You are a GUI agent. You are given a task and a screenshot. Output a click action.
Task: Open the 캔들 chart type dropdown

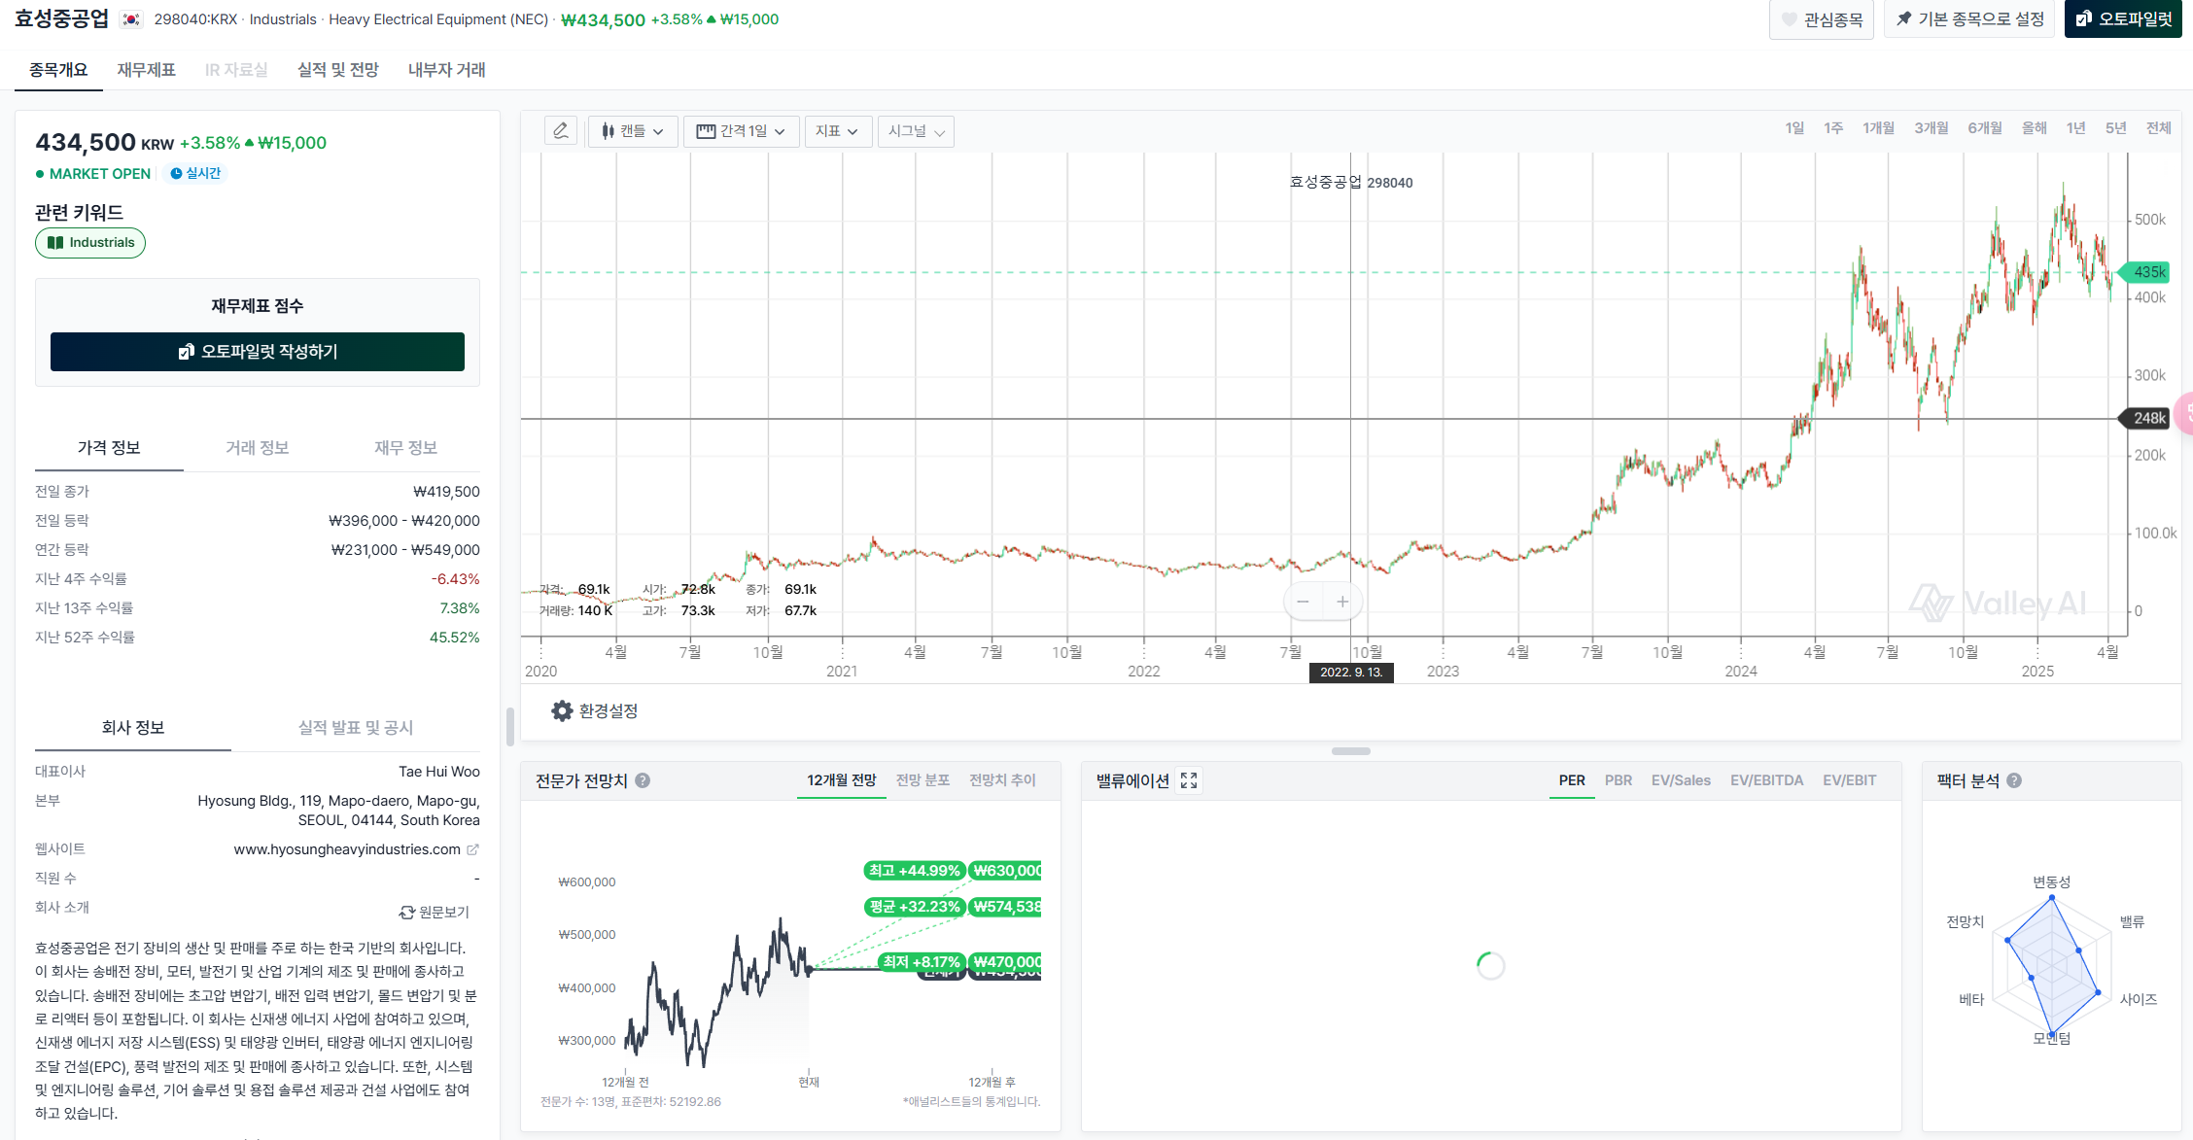[x=633, y=131]
